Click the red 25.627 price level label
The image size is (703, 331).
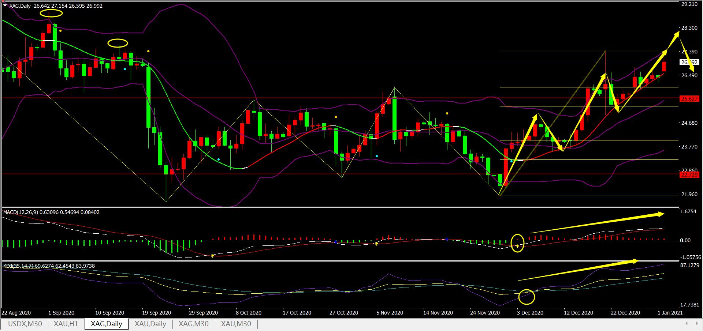(689, 99)
